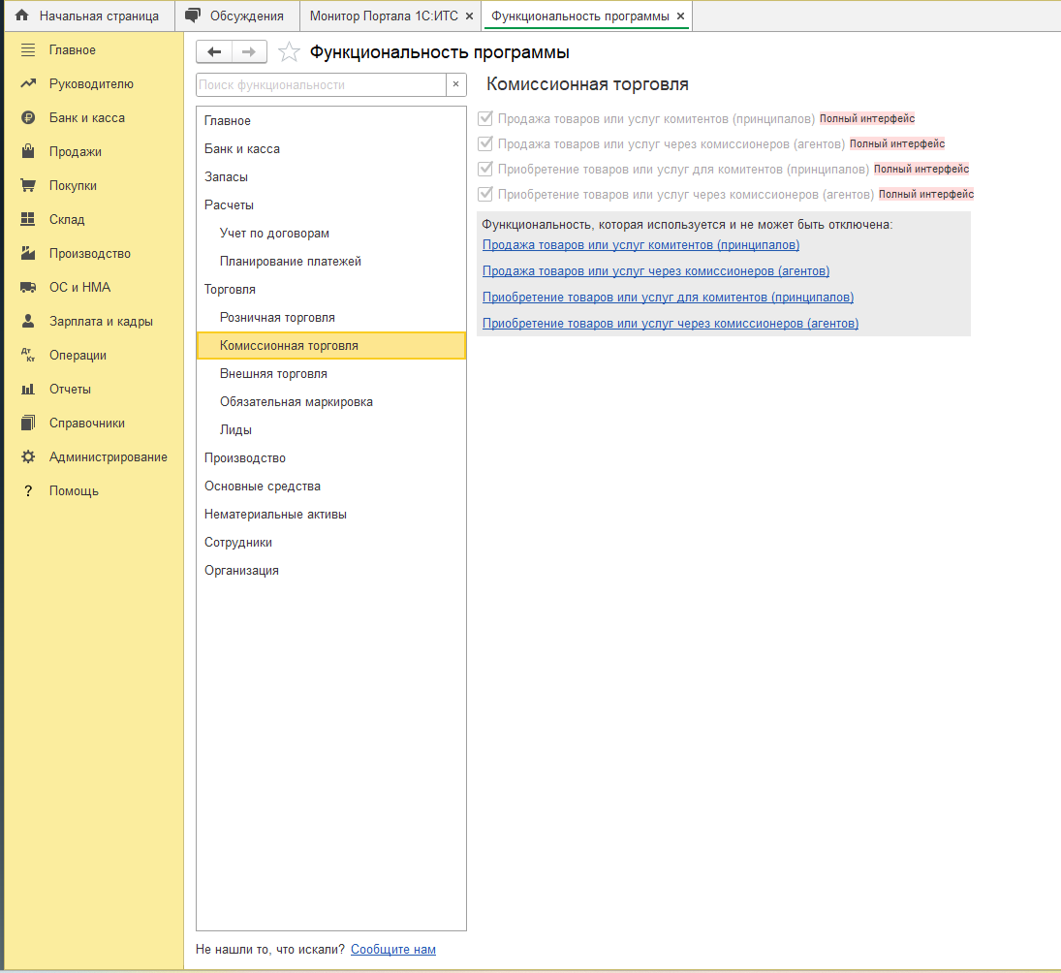Open Продажи sidebar section
Image resolution: width=1061 pixels, height=973 pixels.
click(76, 151)
